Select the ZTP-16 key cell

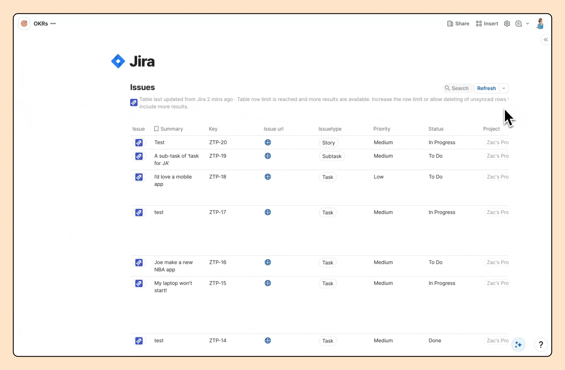point(218,262)
